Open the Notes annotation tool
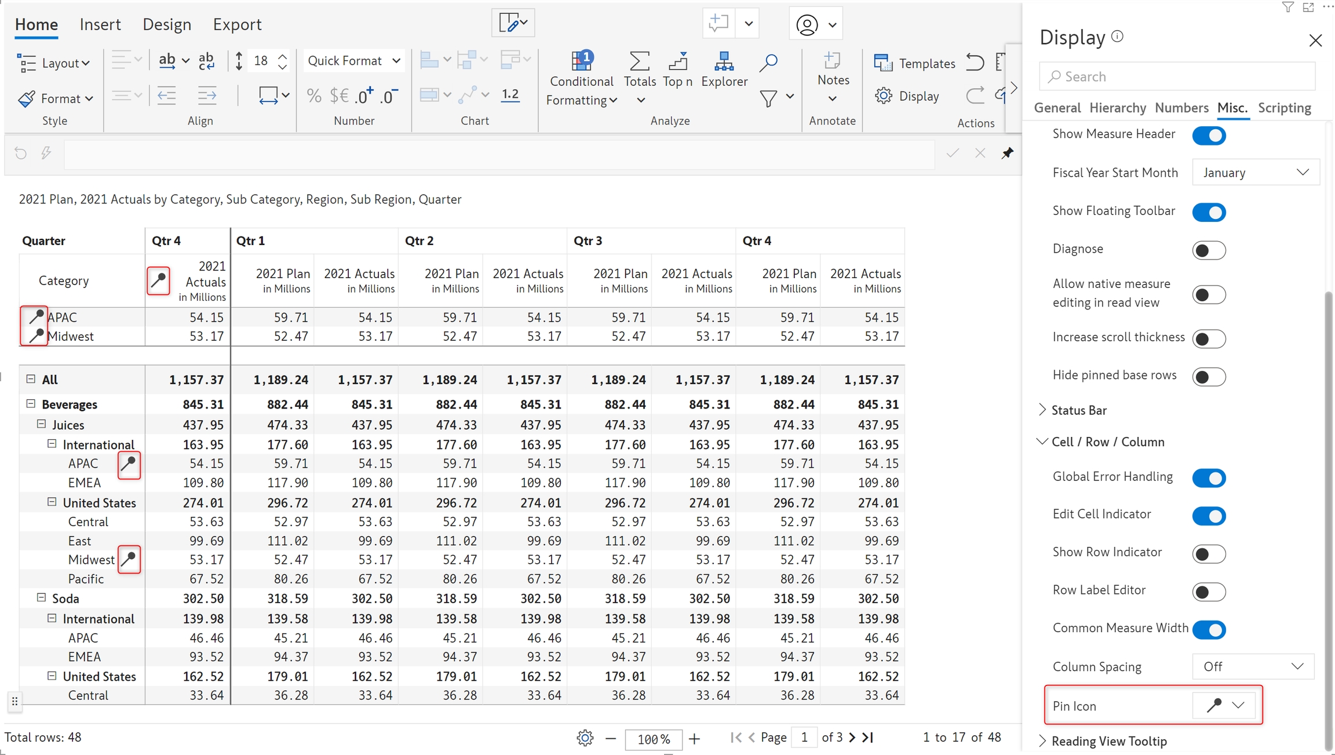1335x755 pixels. click(833, 61)
